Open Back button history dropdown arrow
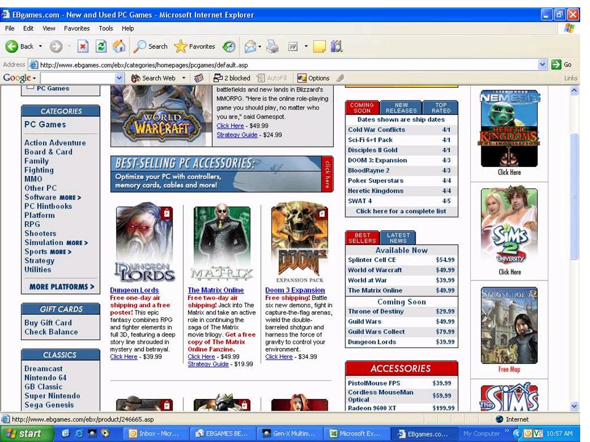590x442 pixels. (x=41, y=46)
